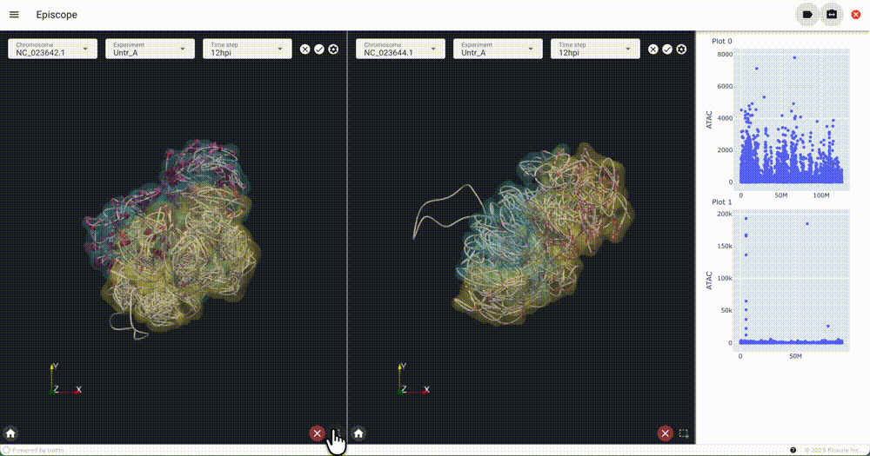The width and height of the screenshot is (870, 456).
Task: Open left view gear settings
Action: coord(333,50)
